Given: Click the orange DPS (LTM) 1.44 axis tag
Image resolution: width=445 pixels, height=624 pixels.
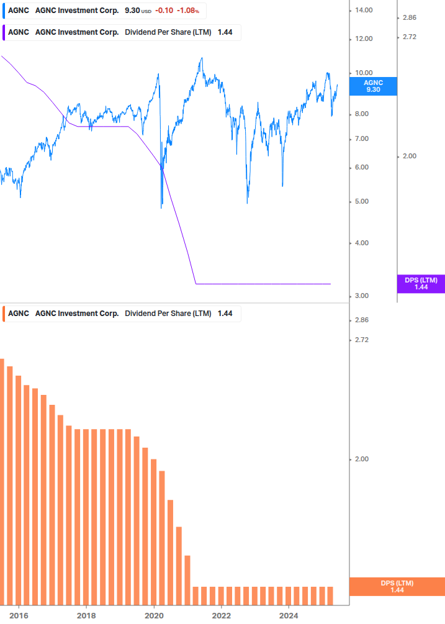Looking at the screenshot, I should point(397,587).
